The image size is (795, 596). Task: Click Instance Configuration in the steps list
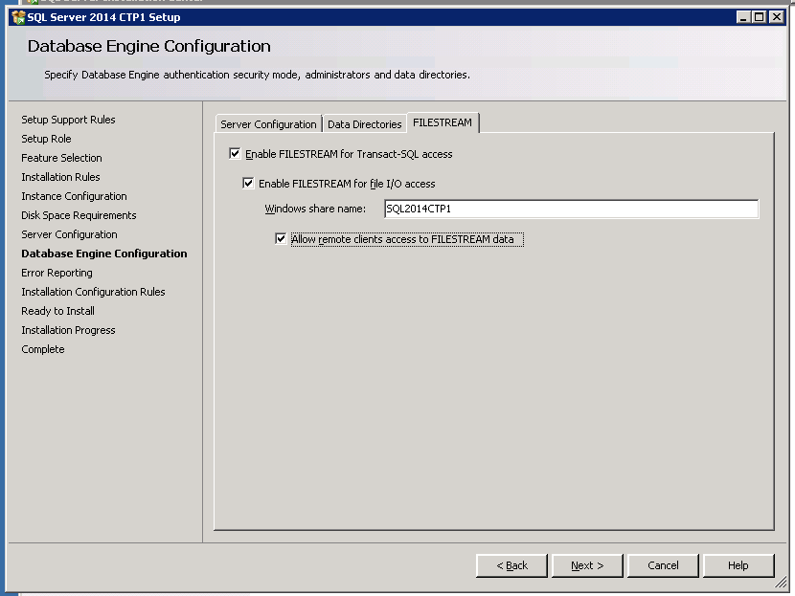[74, 196]
